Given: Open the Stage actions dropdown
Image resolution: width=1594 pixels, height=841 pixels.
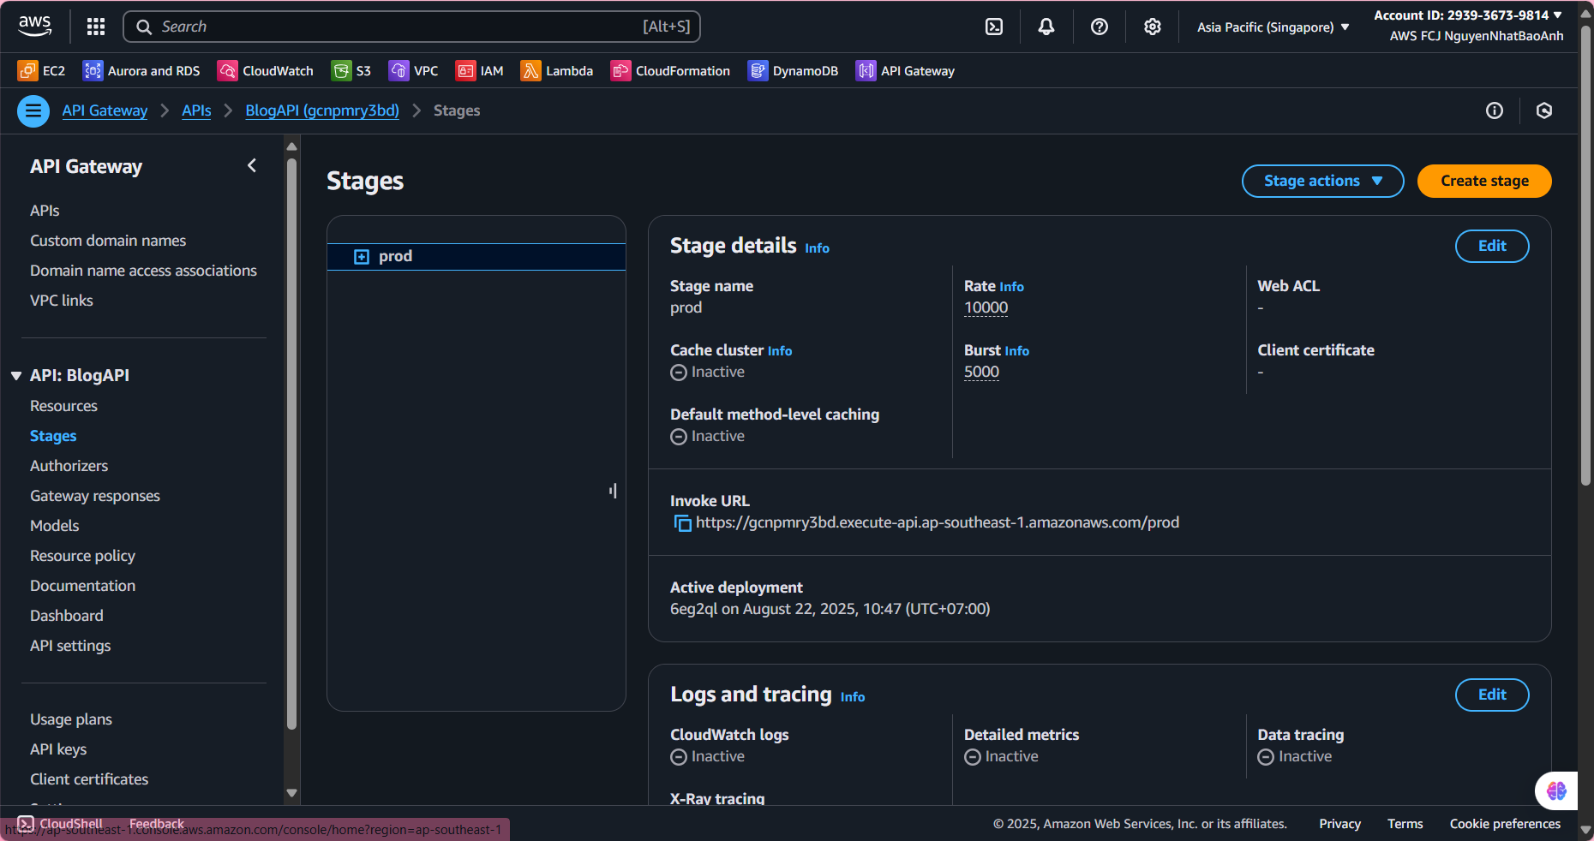Looking at the screenshot, I should [x=1322, y=181].
